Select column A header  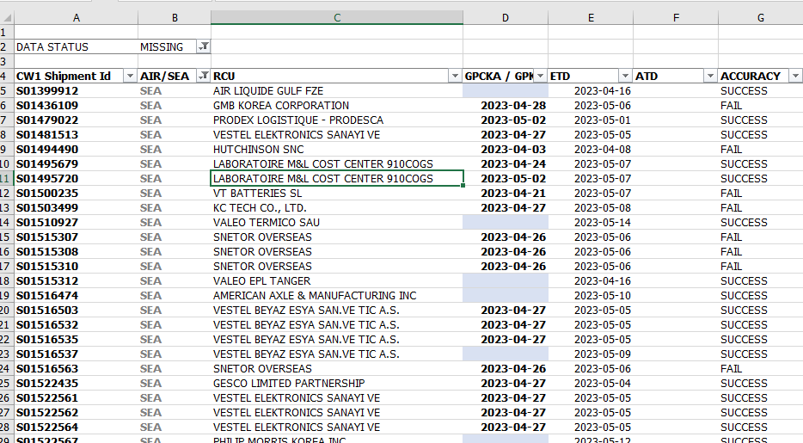[77, 18]
